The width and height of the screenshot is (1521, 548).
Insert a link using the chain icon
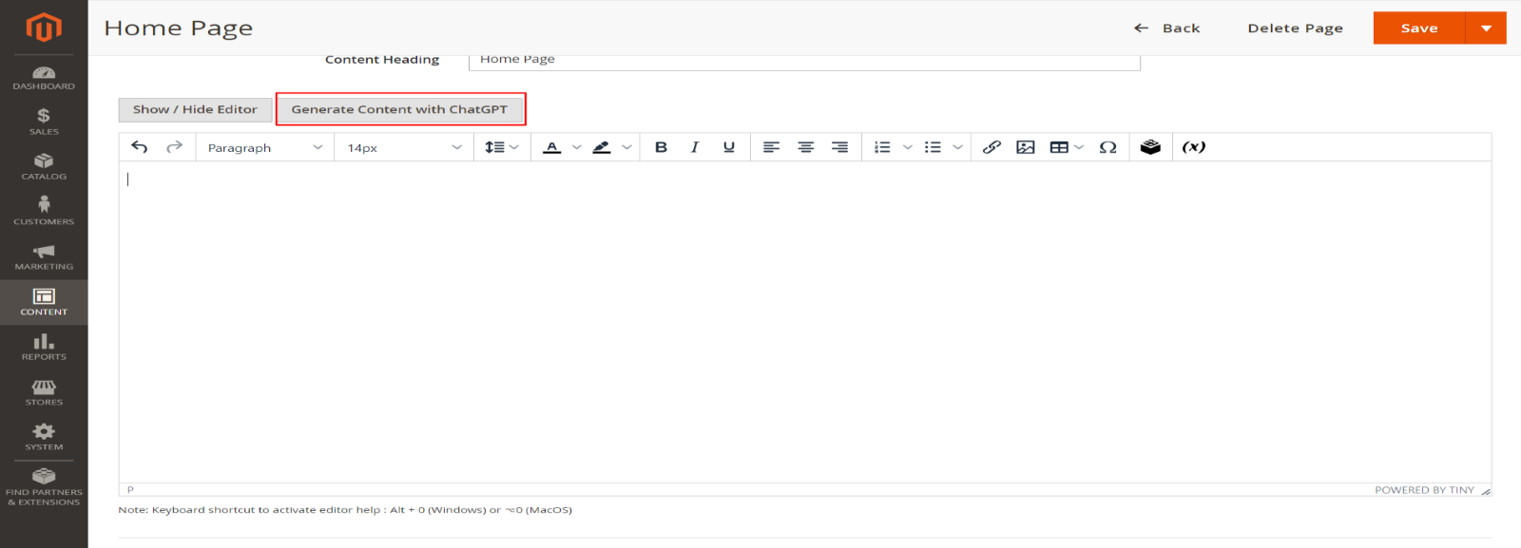click(992, 147)
